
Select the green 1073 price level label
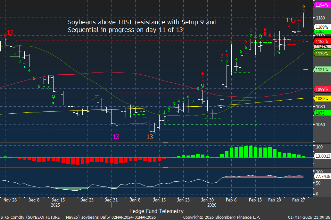[x=320, y=113]
